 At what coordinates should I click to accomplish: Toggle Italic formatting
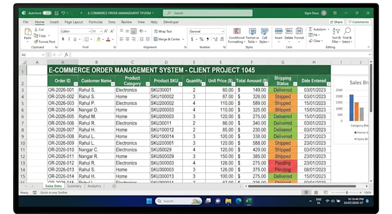click(69, 39)
